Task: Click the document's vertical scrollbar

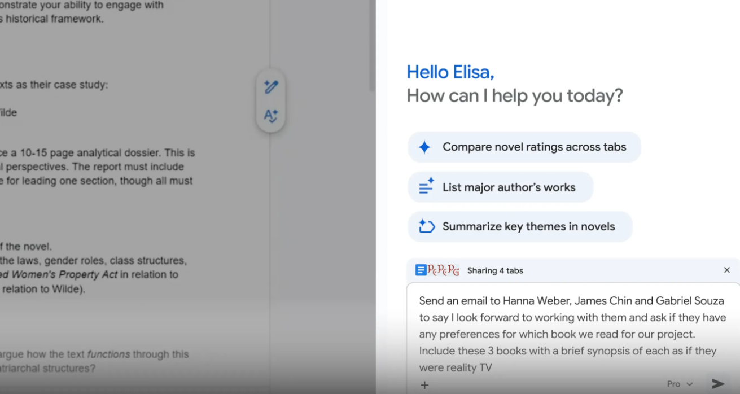Action: [371, 45]
